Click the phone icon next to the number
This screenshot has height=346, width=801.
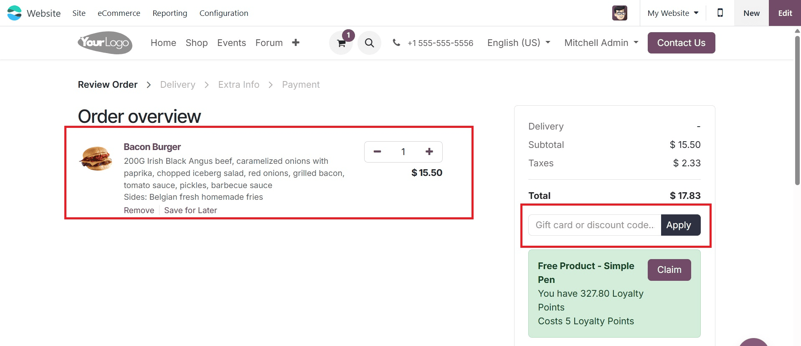click(396, 43)
